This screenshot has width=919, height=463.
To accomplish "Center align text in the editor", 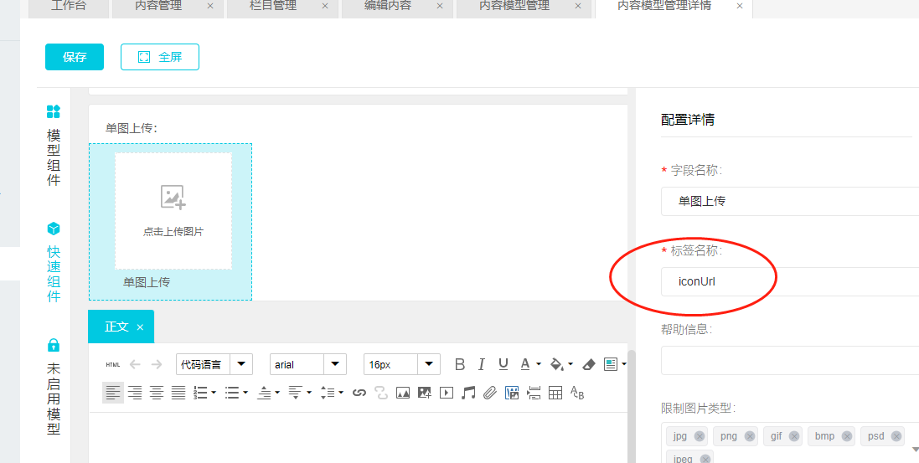I will [x=157, y=393].
